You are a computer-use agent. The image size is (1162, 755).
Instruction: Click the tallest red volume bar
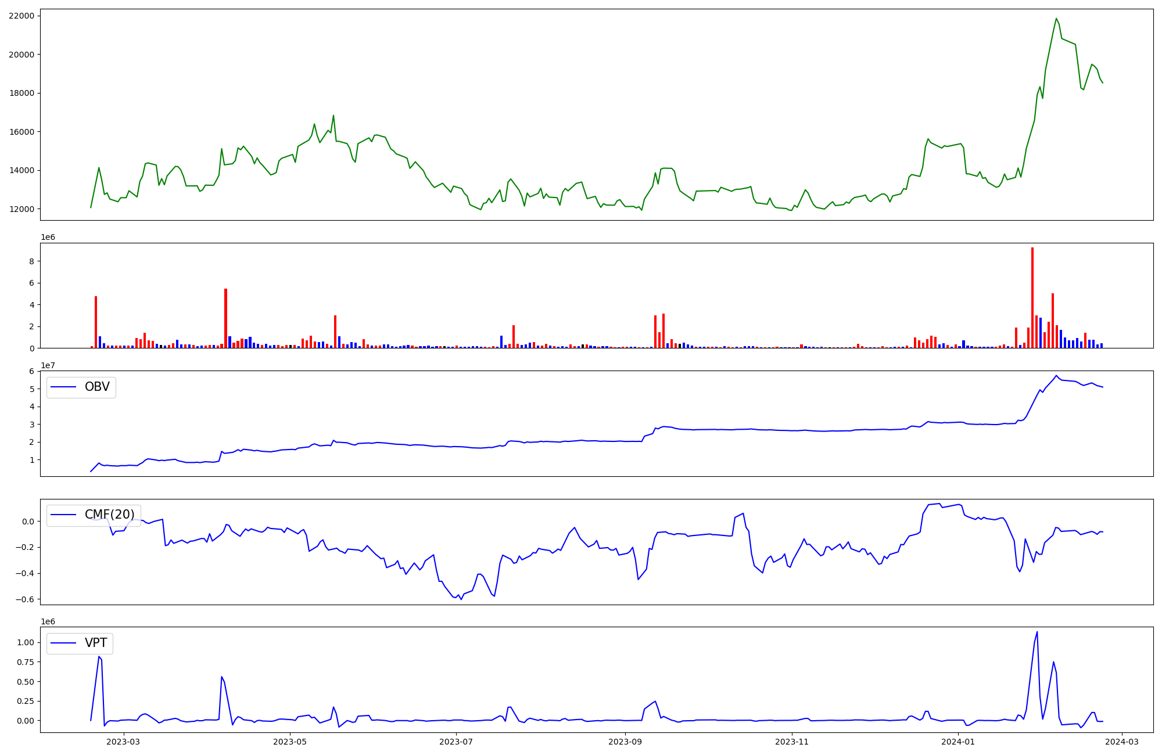pos(1032,297)
